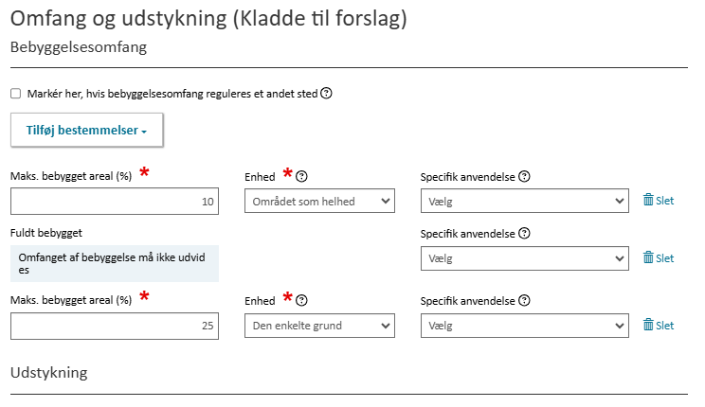Open the last Specifik anvendelse 'Vælg' dropdown
The width and height of the screenshot is (705, 407).
click(525, 326)
